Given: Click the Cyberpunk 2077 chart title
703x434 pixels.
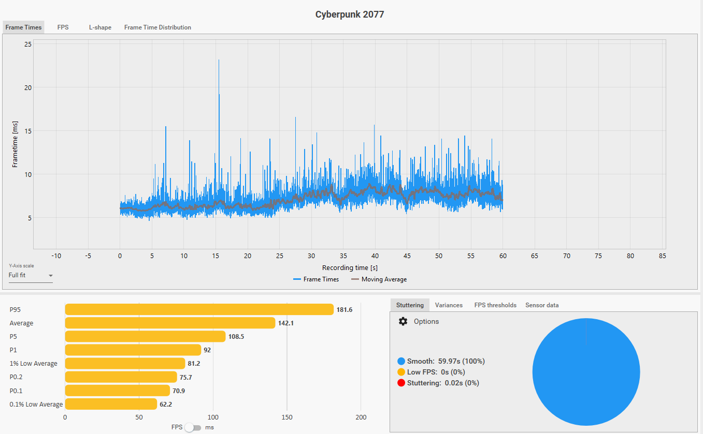Looking at the screenshot, I should 350,14.
